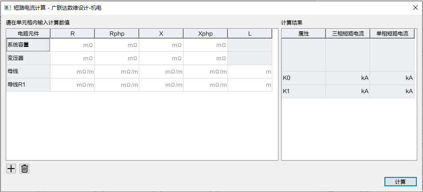Select the 导线R1 Xphp input cell
423x192 pixels.
click(206, 85)
